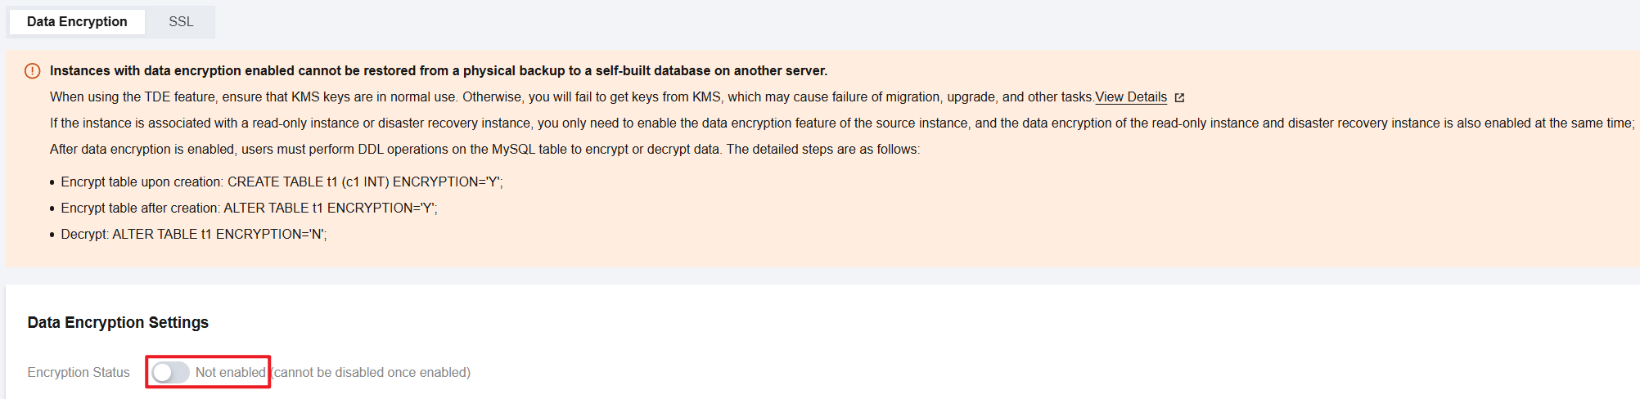Image resolution: width=1640 pixels, height=399 pixels.
Task: Select the Data Encryption tab
Action: click(x=77, y=22)
